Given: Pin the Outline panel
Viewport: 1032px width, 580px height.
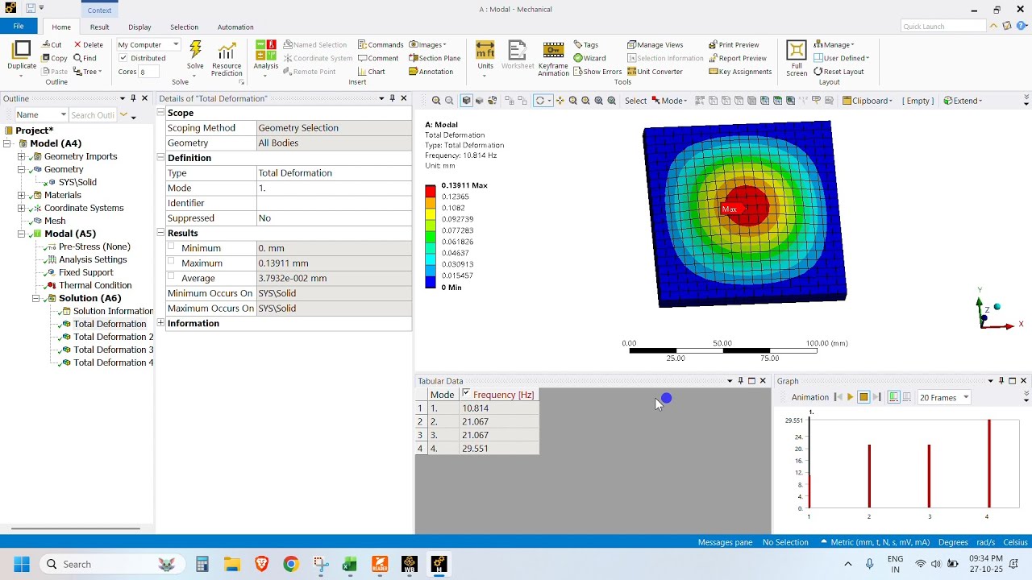Looking at the screenshot, I should [x=133, y=98].
